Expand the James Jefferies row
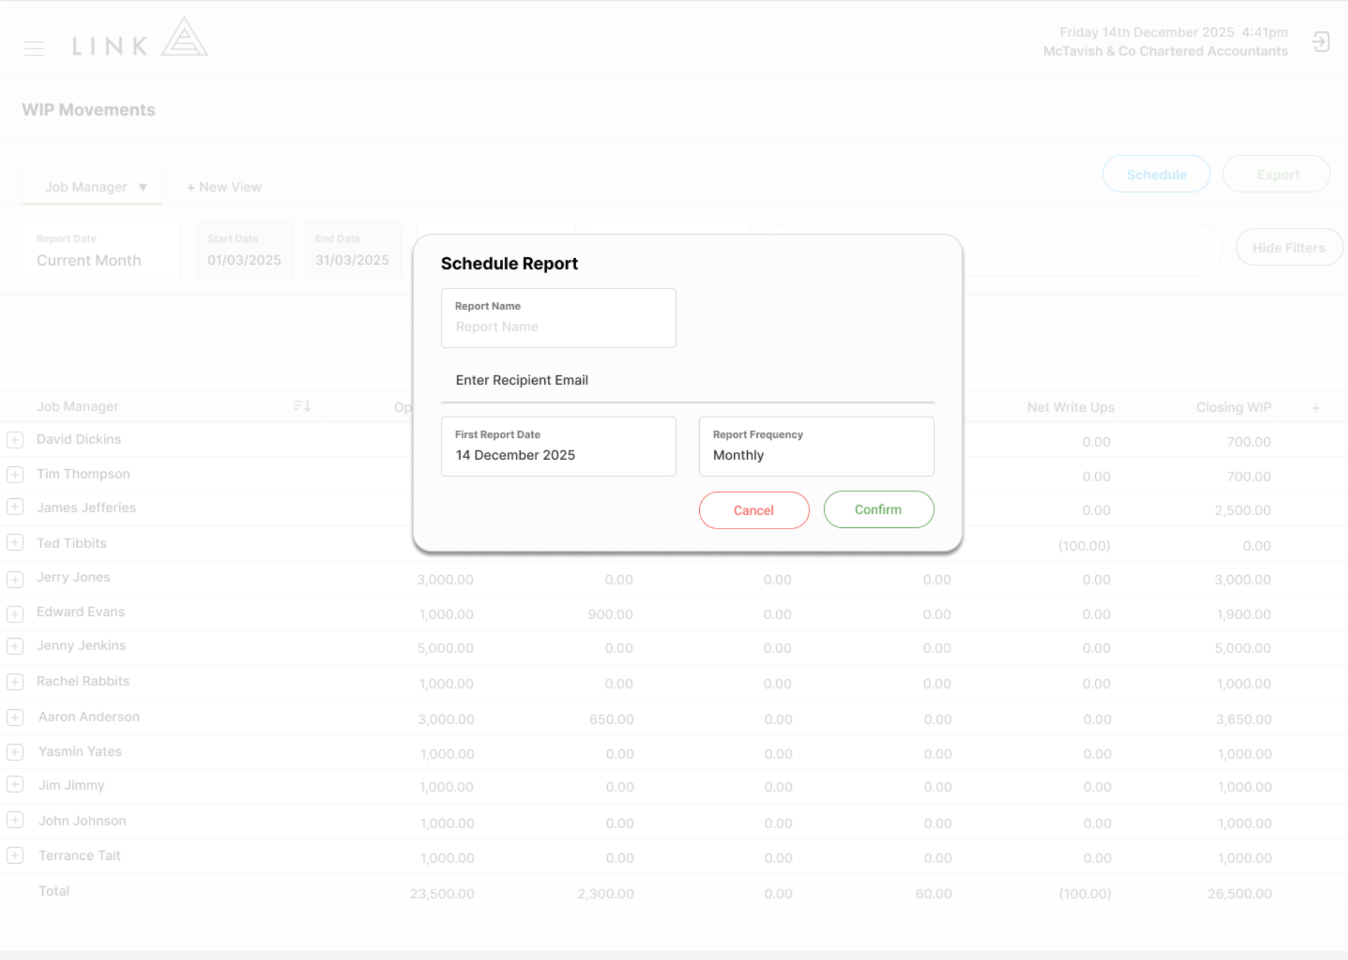 coord(15,507)
